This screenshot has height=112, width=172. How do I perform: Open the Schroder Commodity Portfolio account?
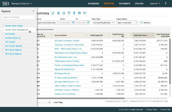[x=67, y=41]
